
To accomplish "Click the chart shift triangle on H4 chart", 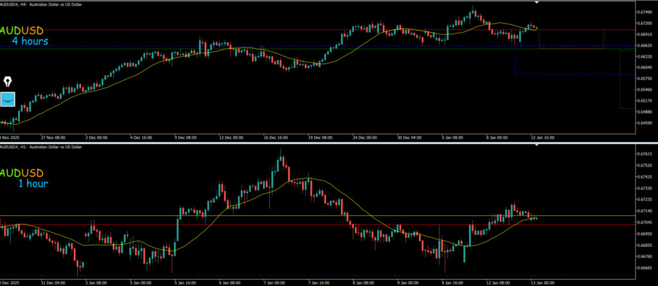I will pyautogui.click(x=537, y=3).
